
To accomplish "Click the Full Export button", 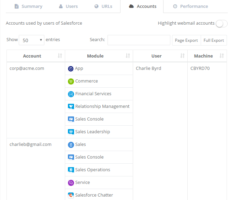I will click(214, 40).
